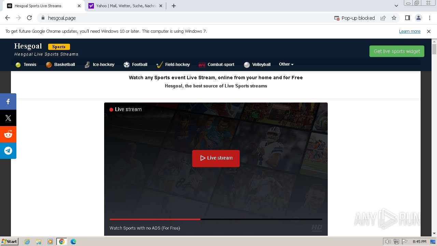The width and height of the screenshot is (437, 246).
Task: Click the Get live sports widget button
Action: point(397,51)
